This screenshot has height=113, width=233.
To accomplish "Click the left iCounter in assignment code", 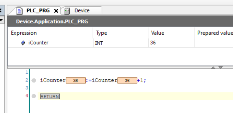I will click(53, 81).
